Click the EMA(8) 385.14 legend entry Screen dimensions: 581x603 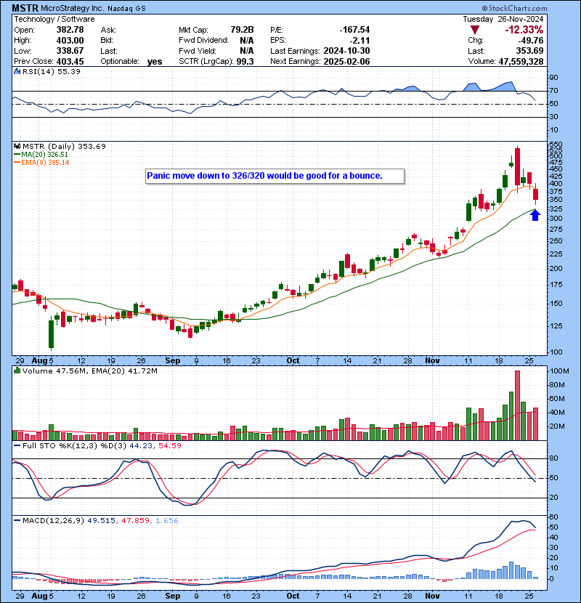click(x=41, y=162)
